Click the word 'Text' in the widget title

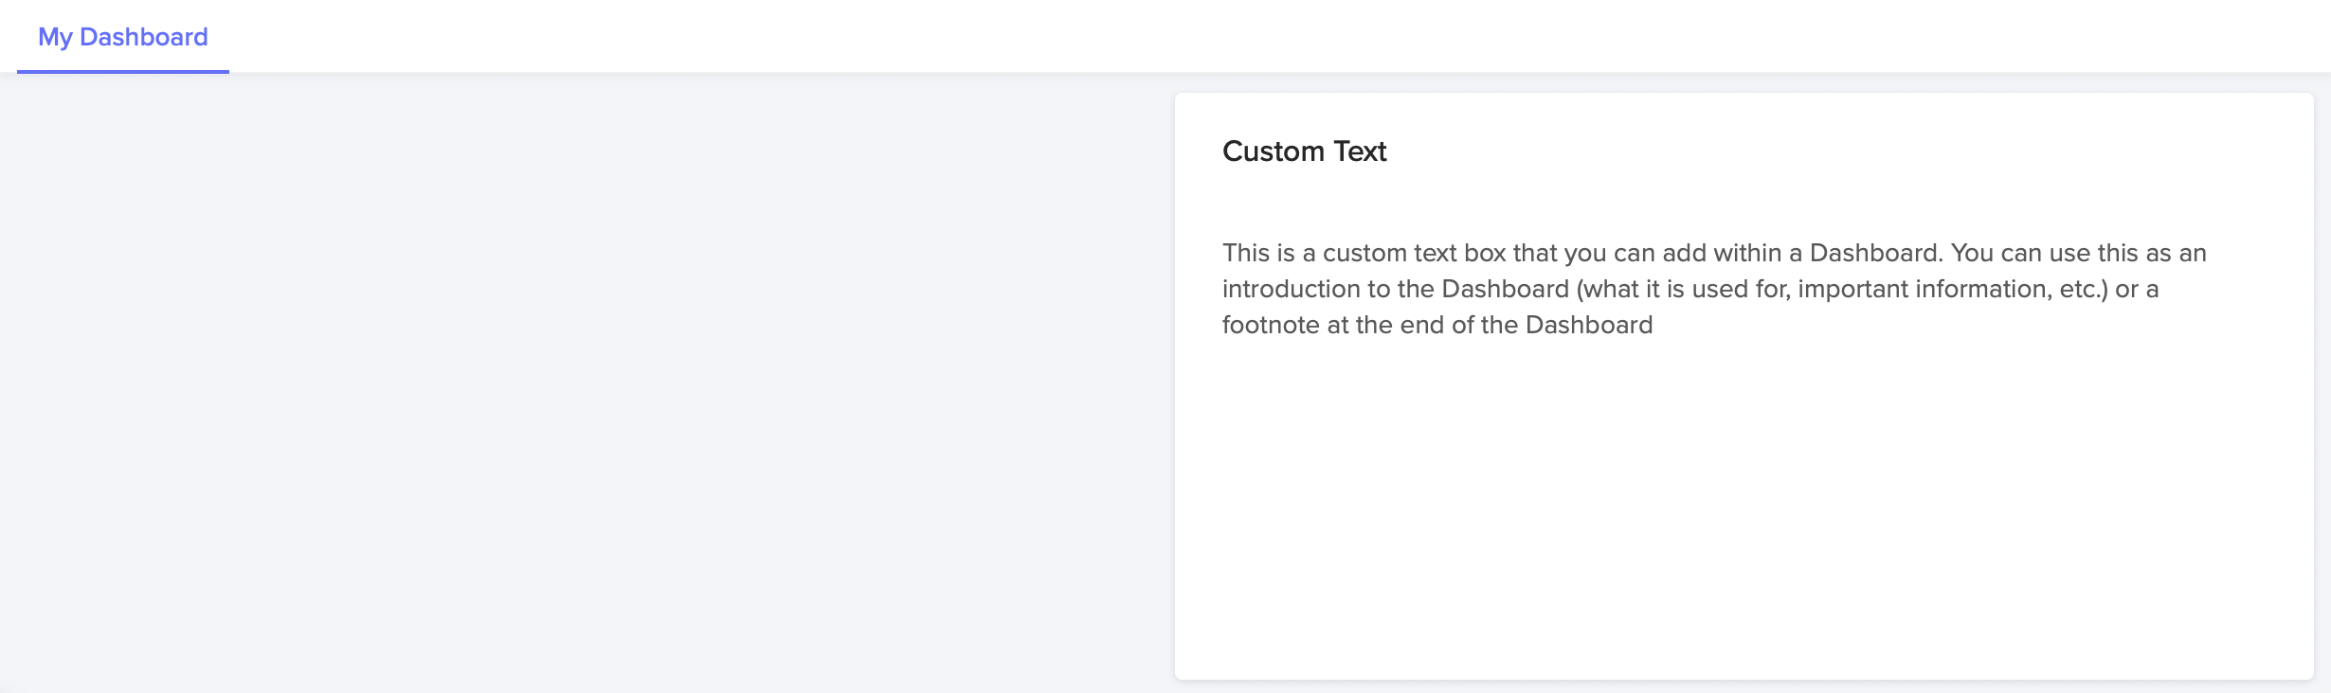tap(1360, 151)
